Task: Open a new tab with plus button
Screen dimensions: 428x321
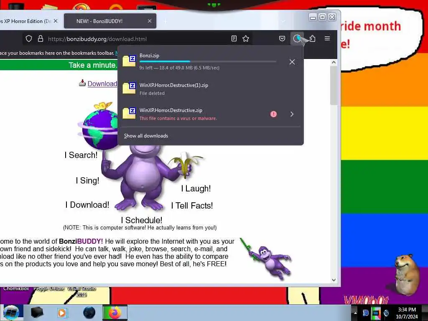Action: click(166, 21)
